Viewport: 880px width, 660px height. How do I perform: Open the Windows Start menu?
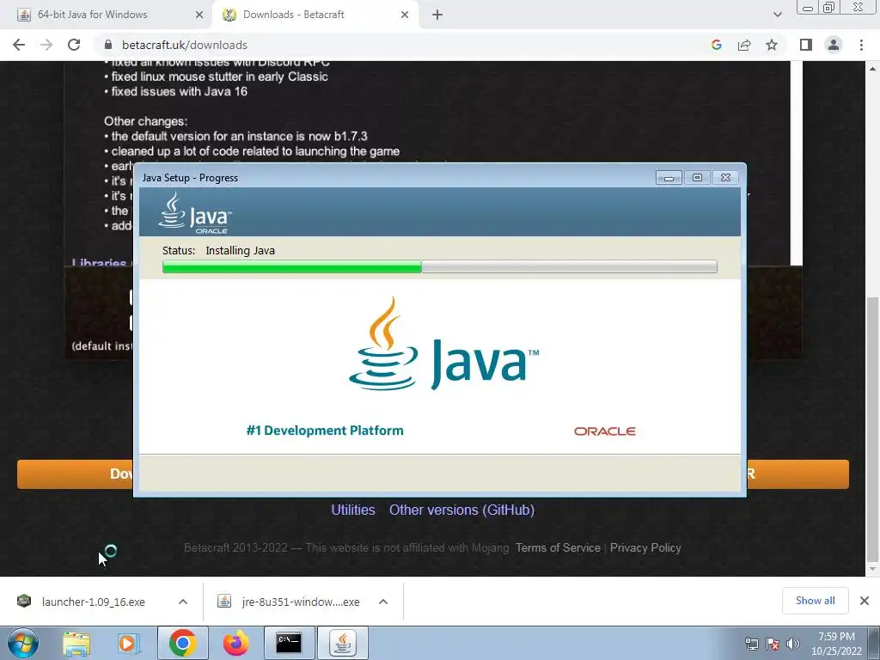tap(23, 643)
